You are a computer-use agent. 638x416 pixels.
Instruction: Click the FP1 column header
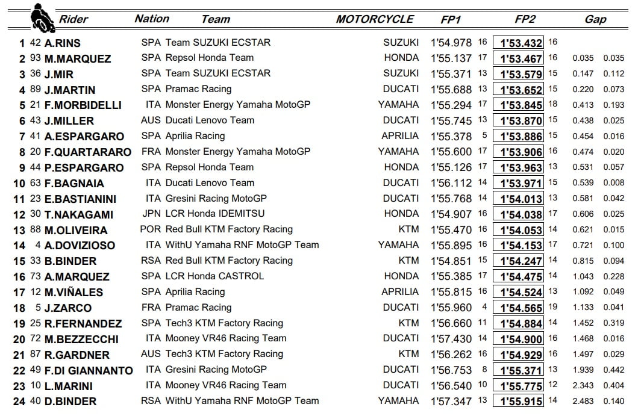(451, 19)
